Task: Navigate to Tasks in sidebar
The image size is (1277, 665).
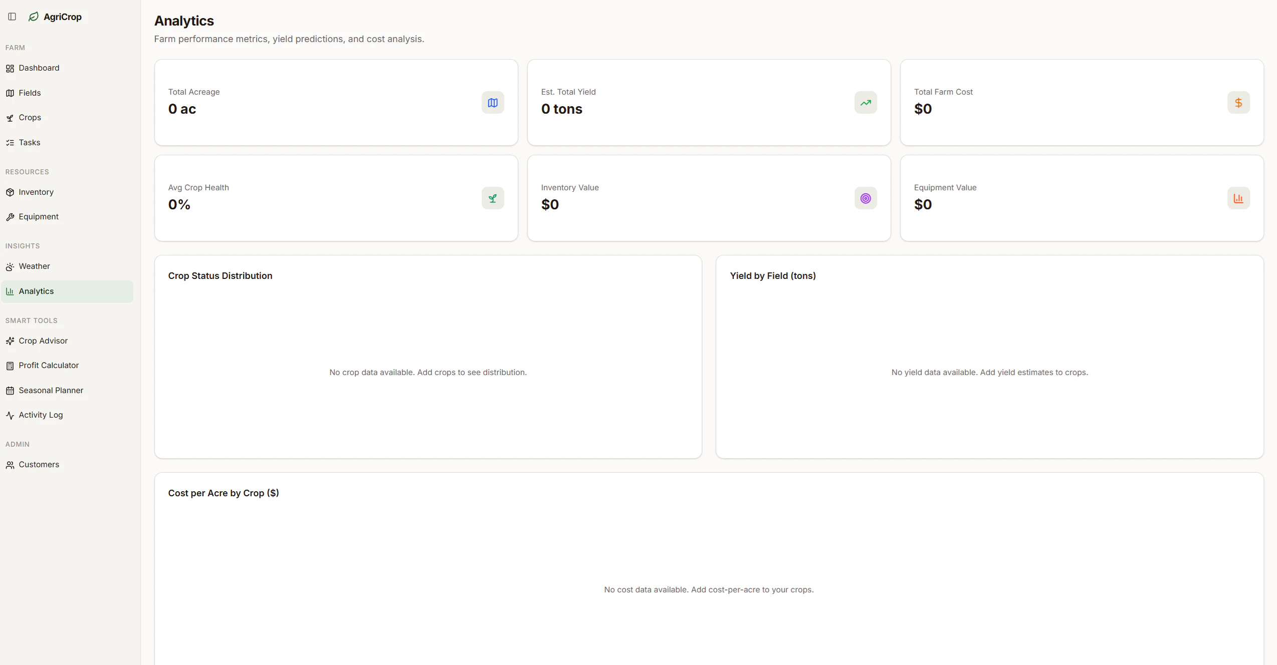Action: (x=29, y=143)
